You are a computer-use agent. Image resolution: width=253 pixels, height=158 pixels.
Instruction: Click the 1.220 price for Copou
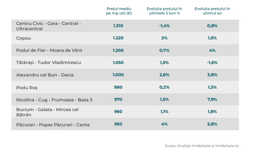[118, 38]
